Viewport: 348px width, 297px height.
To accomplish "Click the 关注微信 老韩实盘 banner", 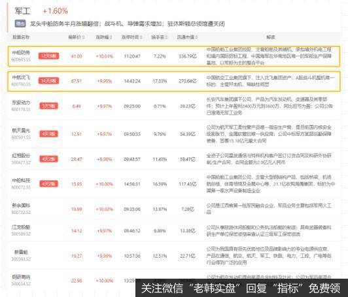I will [x=241, y=288].
